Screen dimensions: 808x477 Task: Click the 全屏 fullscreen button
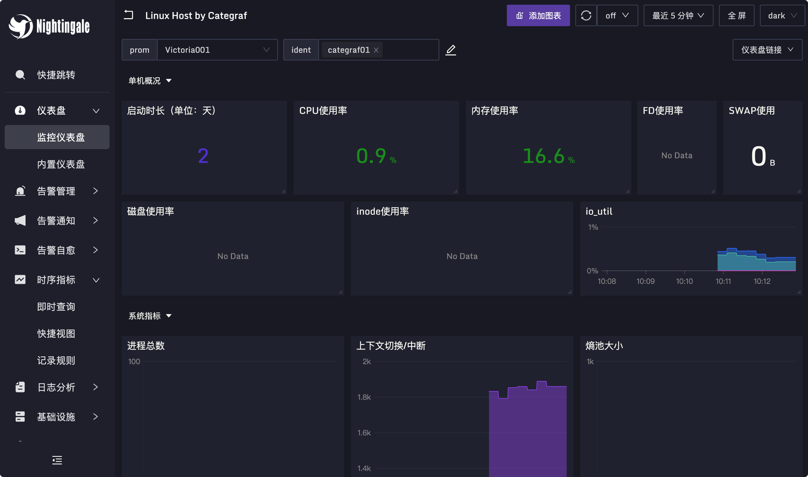pyautogui.click(x=736, y=15)
